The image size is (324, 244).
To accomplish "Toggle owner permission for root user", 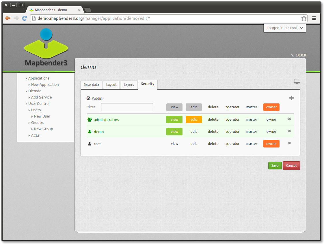I will pos(271,144).
